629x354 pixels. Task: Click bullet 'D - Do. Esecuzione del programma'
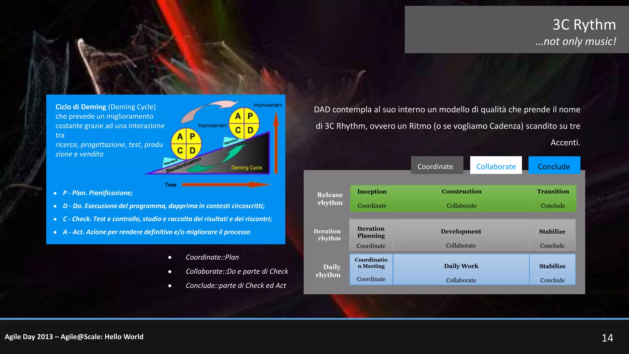pos(164,206)
